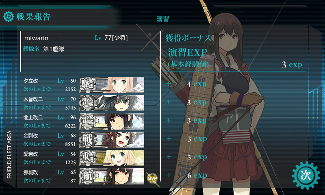Click the admiral name miwarin
The width and height of the screenshot is (325, 195).
pos(36,38)
